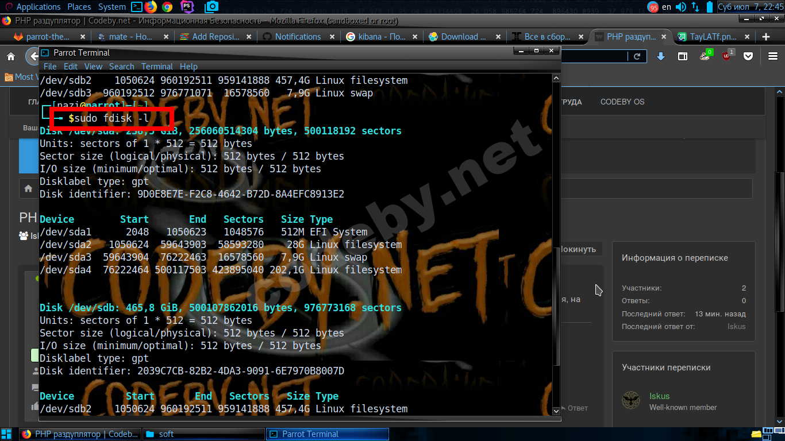
Task: Open a new Firefox tab
Action: (765, 37)
